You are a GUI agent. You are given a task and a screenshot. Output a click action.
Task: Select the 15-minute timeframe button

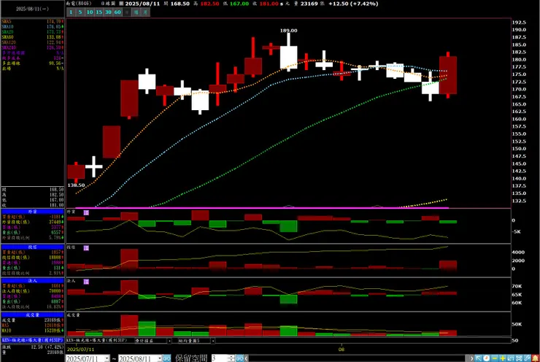99,12
